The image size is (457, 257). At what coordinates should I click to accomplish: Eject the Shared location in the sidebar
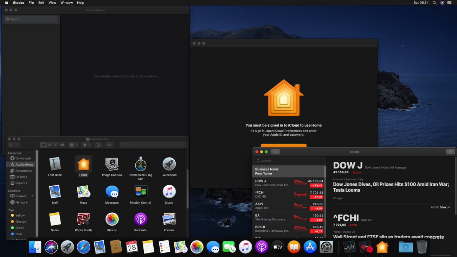pos(32,196)
